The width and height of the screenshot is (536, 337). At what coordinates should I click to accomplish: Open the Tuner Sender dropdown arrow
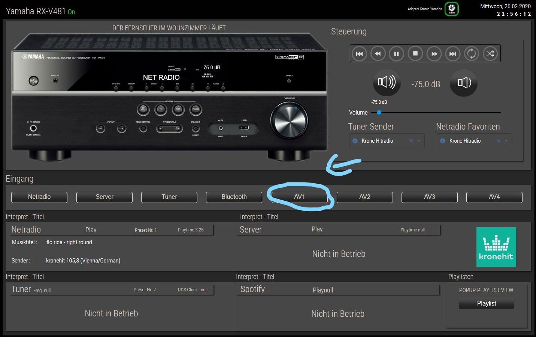pyautogui.click(x=419, y=141)
